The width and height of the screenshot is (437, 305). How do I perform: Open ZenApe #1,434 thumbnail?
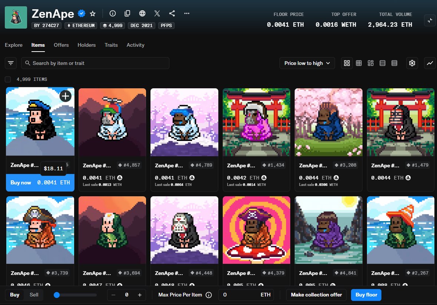click(256, 122)
